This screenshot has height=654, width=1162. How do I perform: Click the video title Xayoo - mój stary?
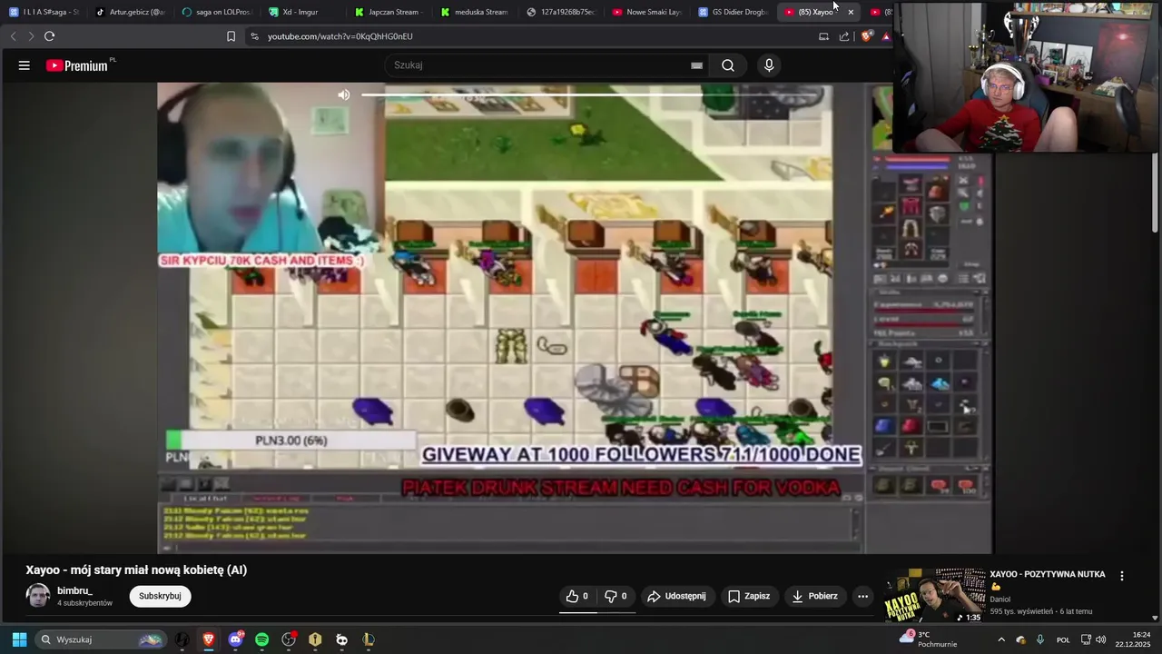coord(136,570)
